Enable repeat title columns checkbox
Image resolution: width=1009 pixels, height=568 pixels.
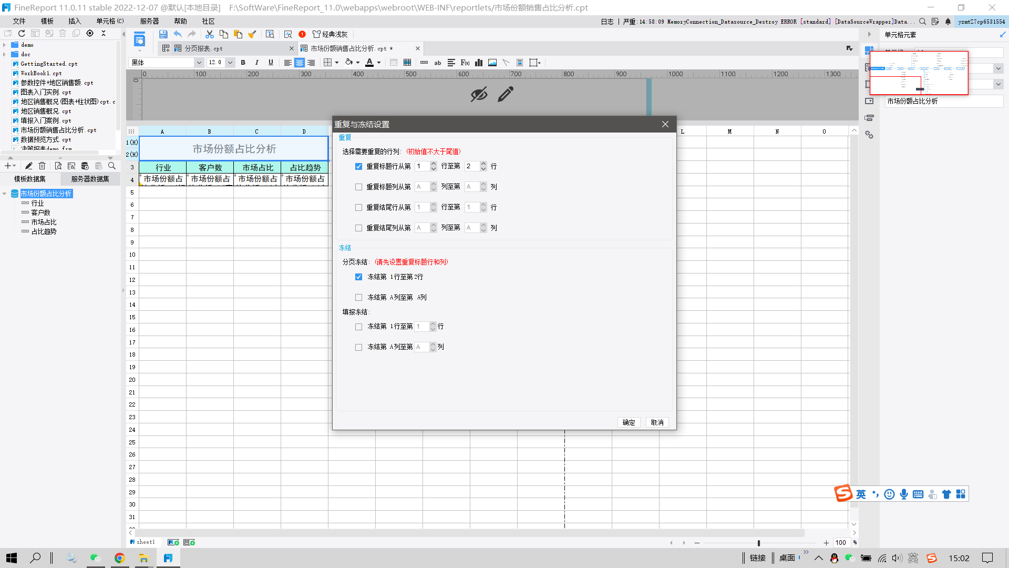pos(358,187)
